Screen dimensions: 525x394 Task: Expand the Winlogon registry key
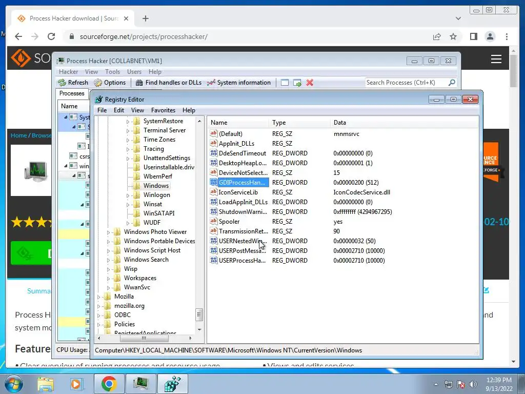click(x=128, y=195)
